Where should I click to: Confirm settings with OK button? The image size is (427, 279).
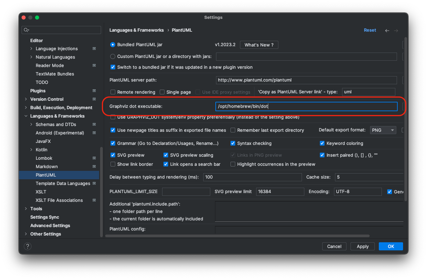[x=391, y=246]
